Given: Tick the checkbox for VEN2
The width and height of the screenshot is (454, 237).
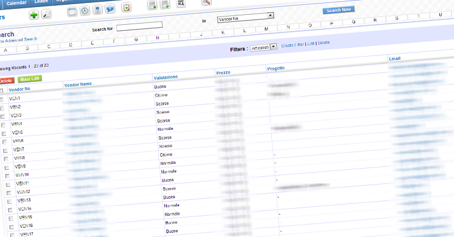Looking at the screenshot, I should coord(2,108).
